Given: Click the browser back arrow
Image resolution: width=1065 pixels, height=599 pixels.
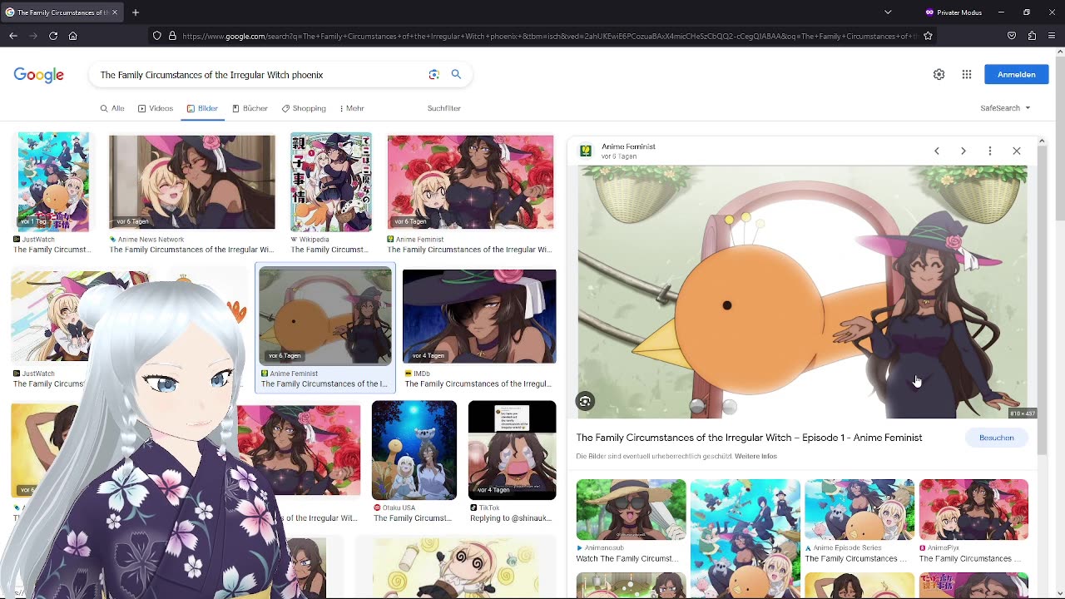Looking at the screenshot, I should (x=13, y=36).
